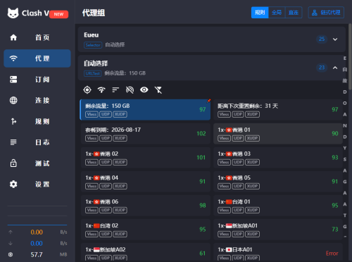The height and width of the screenshot is (262, 352).
Task: Click delay 73 on 新加坡A01 node
Action: click(335, 230)
